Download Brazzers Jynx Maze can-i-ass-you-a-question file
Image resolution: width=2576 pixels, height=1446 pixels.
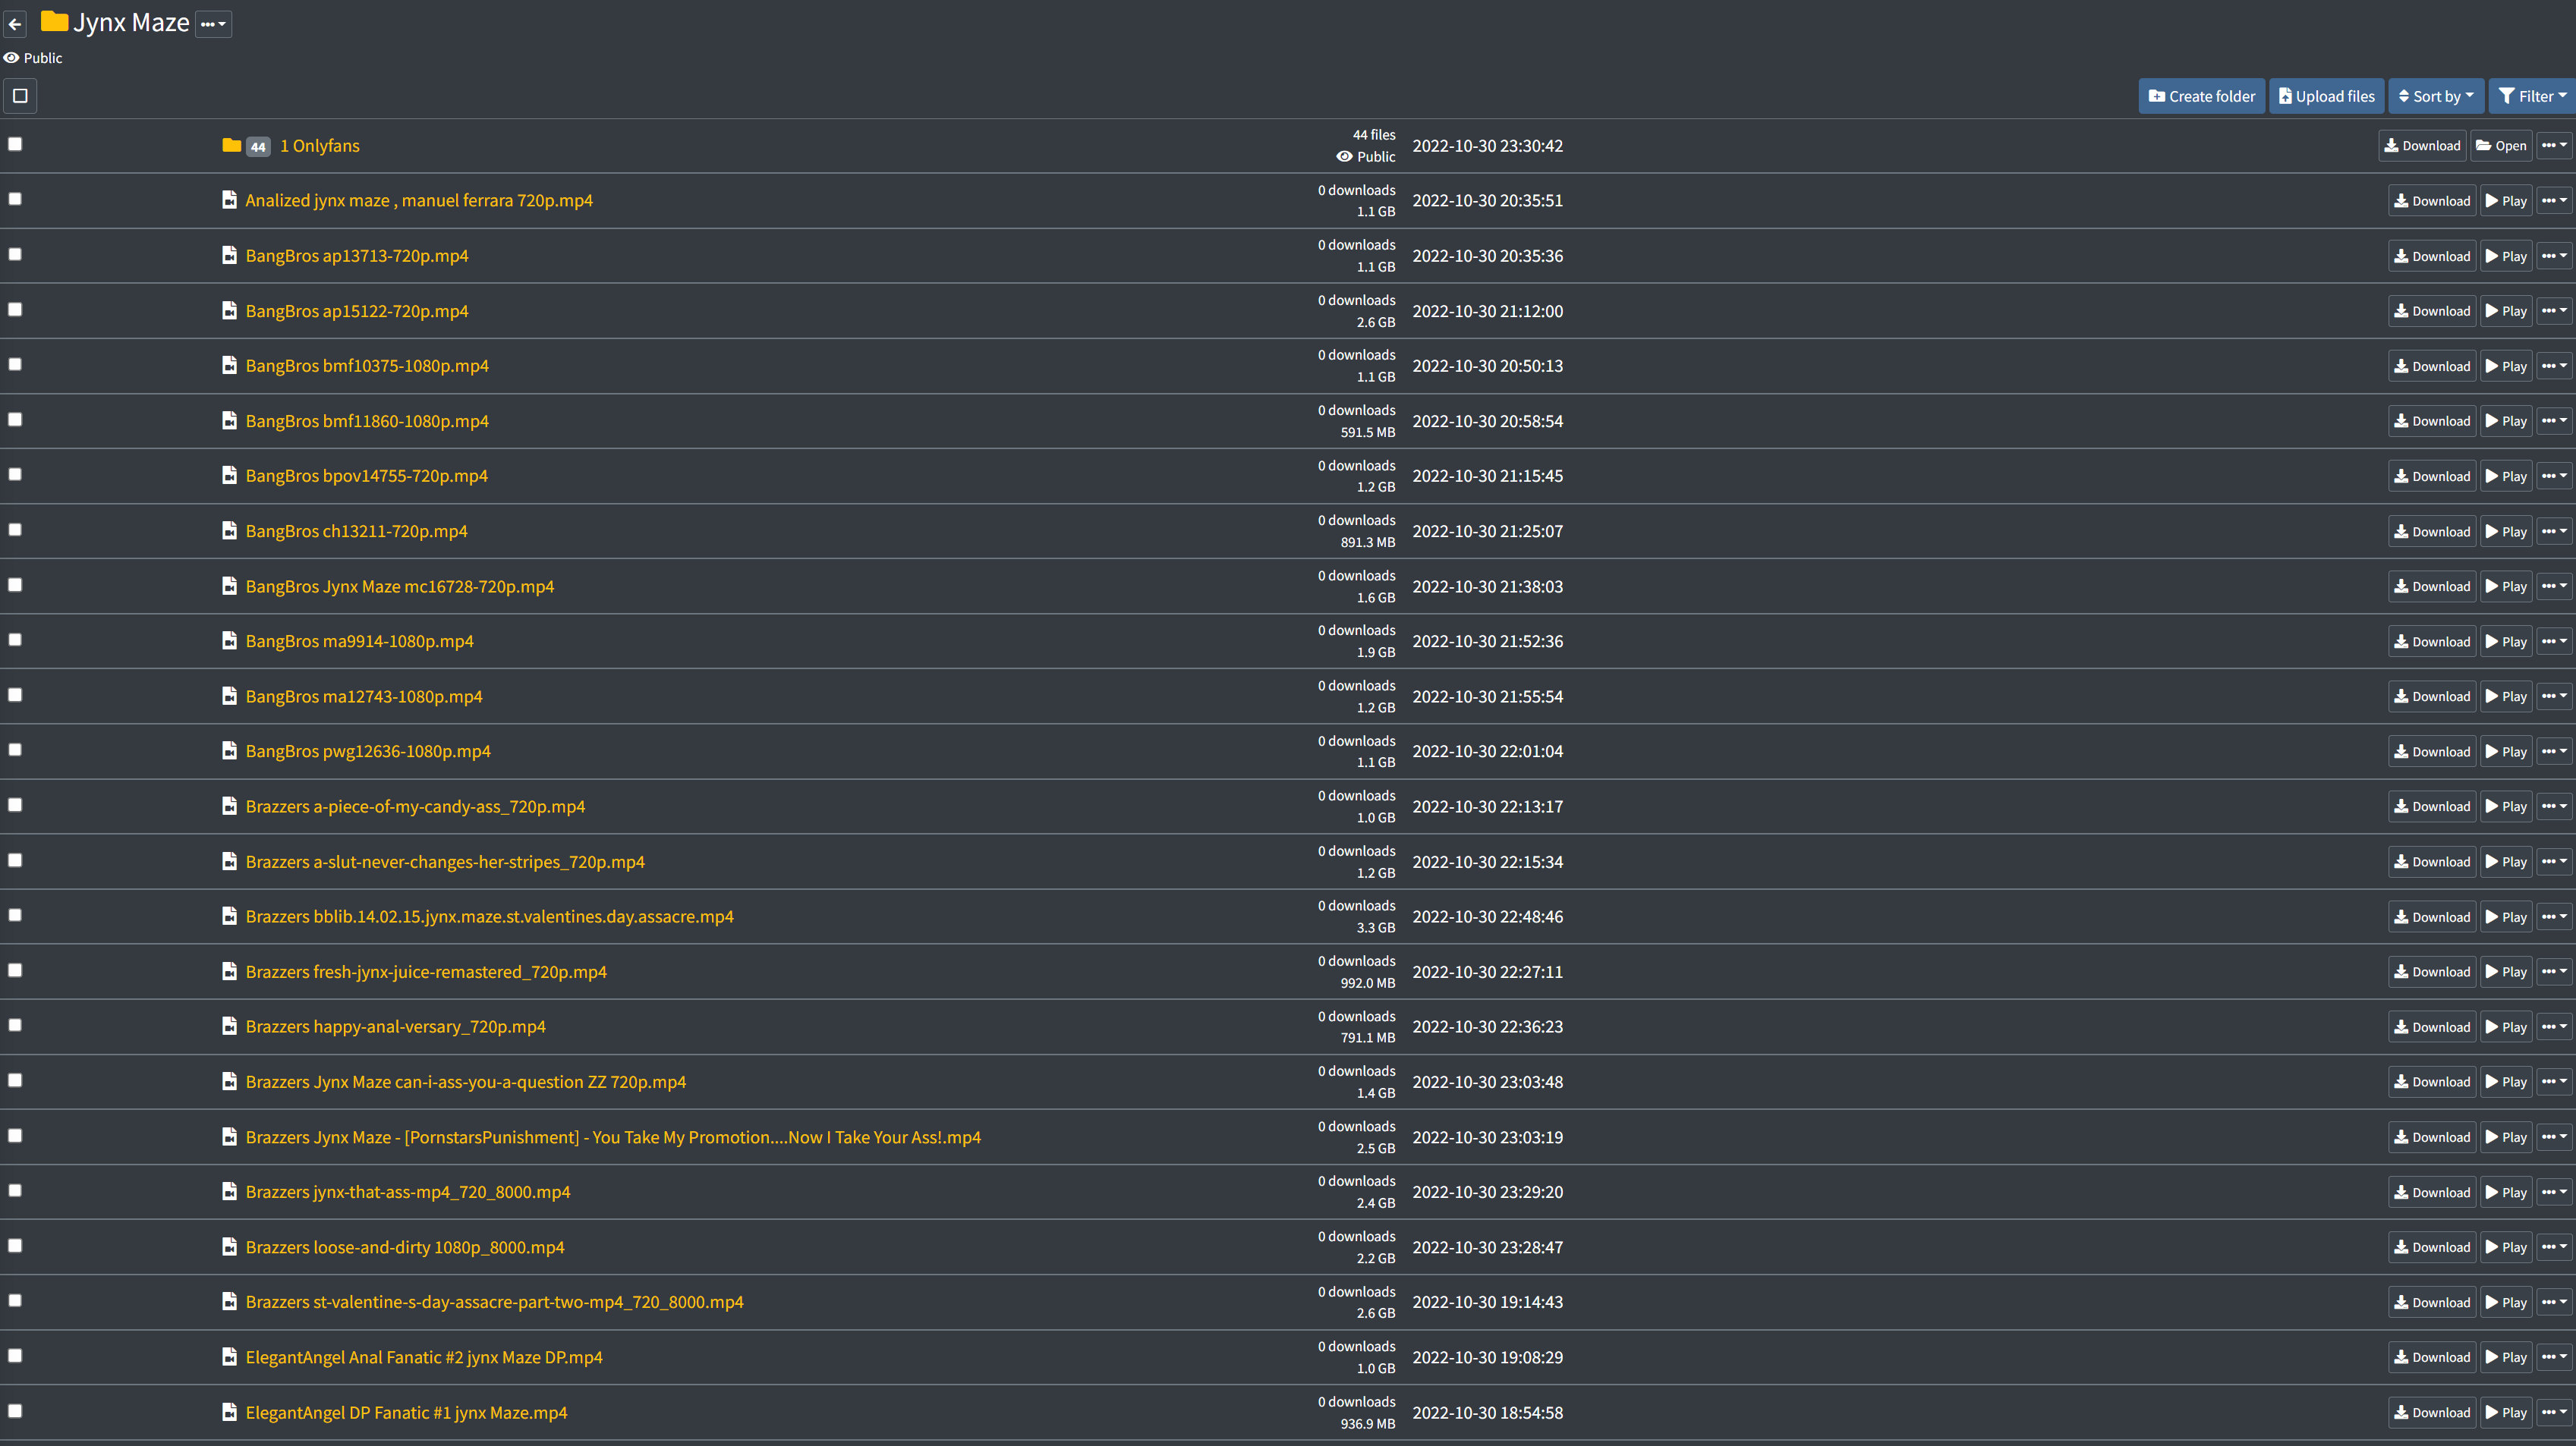[x=2432, y=1083]
